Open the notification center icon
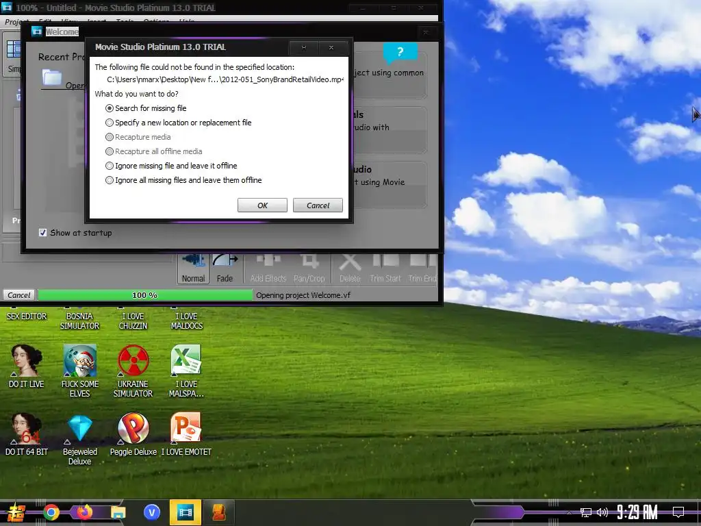The image size is (701, 526). click(x=678, y=512)
